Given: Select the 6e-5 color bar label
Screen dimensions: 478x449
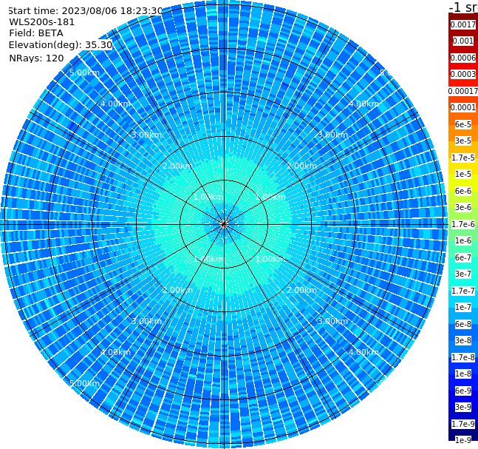Looking at the screenshot, I should (463, 124).
